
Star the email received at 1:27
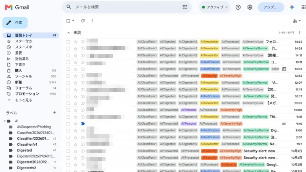[x=75, y=144]
